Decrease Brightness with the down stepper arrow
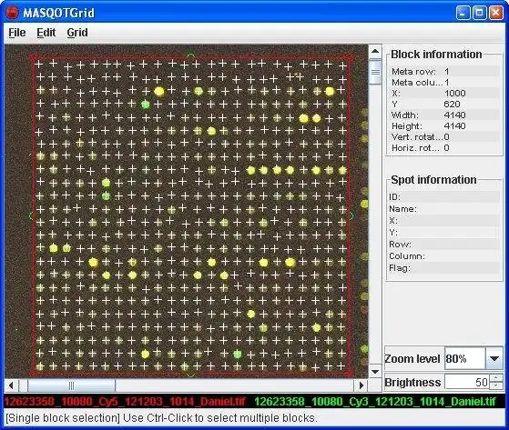The image size is (509, 430). pyautogui.click(x=496, y=385)
